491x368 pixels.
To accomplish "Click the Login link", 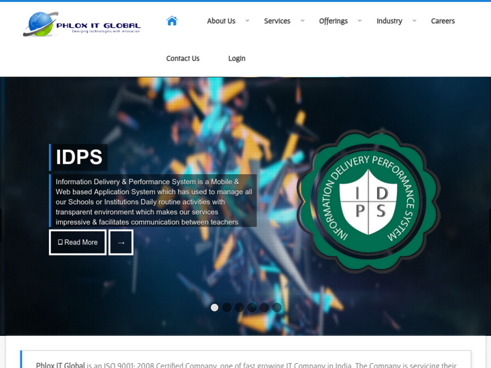I will [237, 59].
